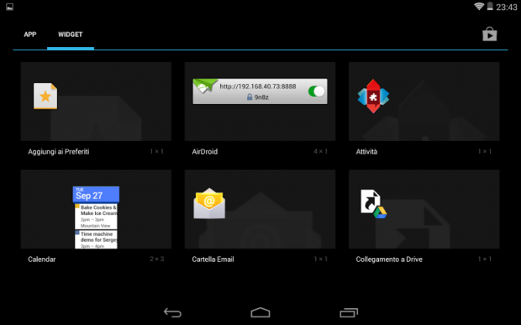This screenshot has height=325, width=521.
Task: Click the Collegamento a Drive label
Action: tap(389, 259)
